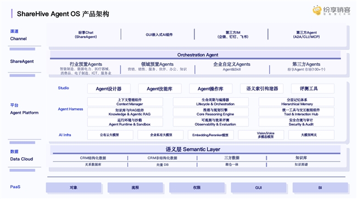The height and width of the screenshot is (199, 357).
Task: Click the Vision/Voice 多模态模型 box
Action: (x=261, y=135)
